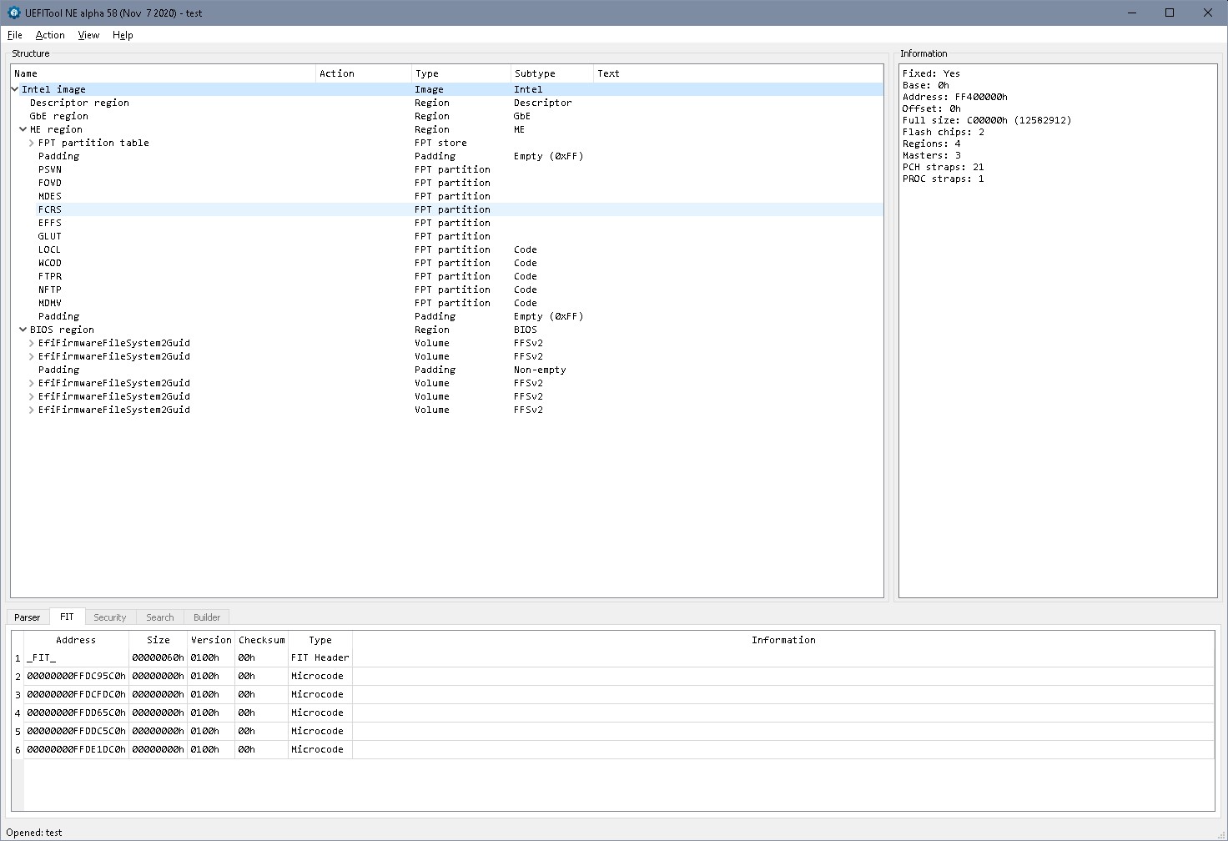
Task: Select the FCRS partition row
Action: pos(447,209)
